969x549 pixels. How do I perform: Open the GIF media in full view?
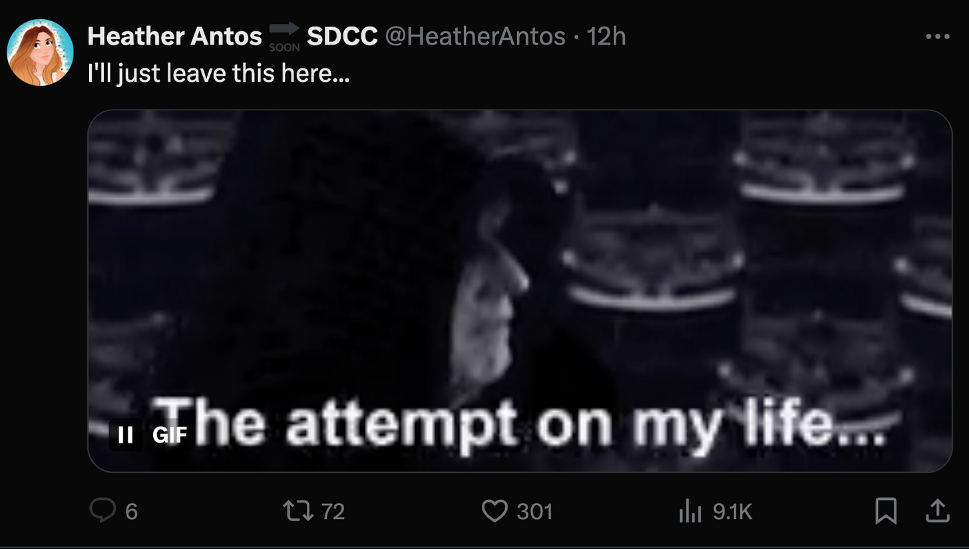point(520,290)
